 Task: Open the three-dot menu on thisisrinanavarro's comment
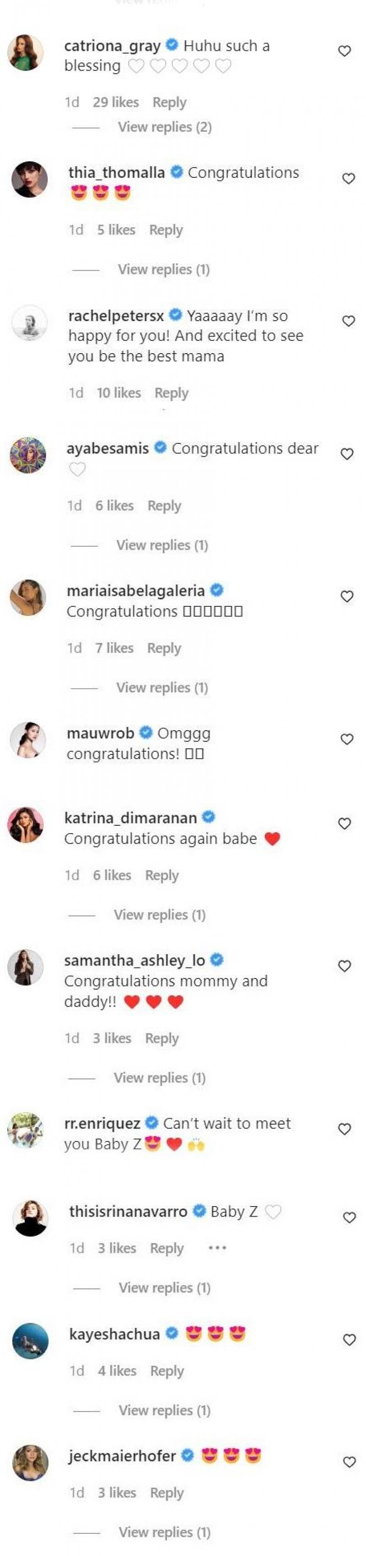pyautogui.click(x=217, y=1247)
